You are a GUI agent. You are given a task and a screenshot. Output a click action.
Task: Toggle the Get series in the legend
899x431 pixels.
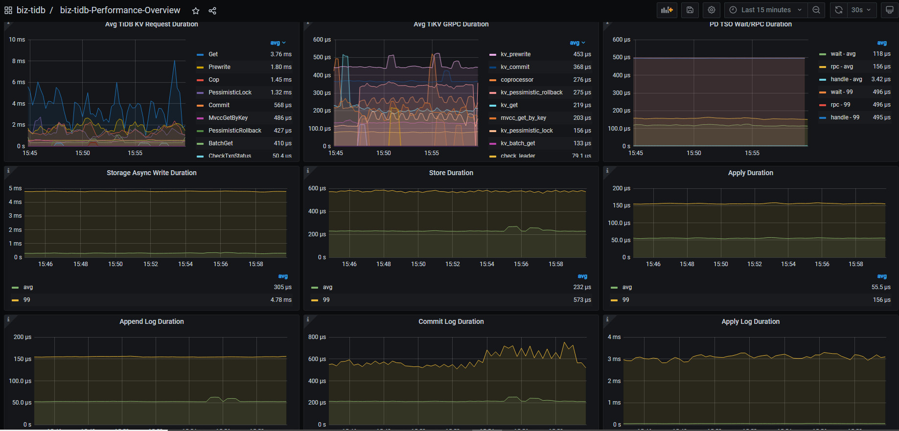(213, 54)
